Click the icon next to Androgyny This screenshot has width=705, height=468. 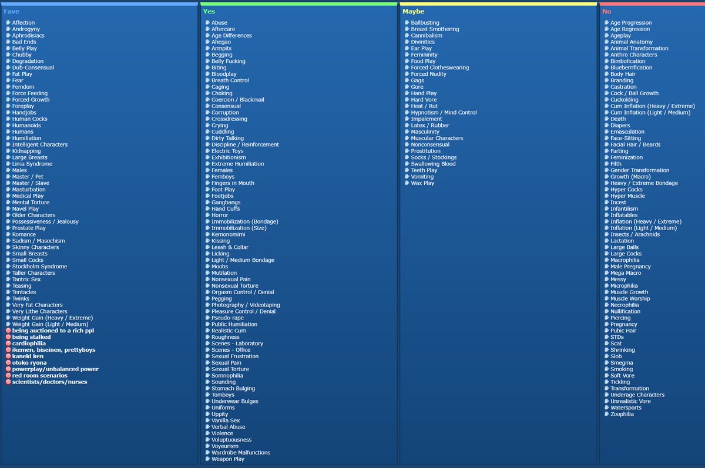(x=8, y=29)
